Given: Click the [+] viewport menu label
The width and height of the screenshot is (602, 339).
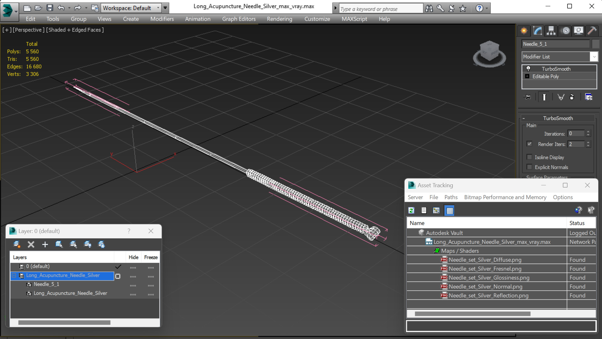Looking at the screenshot, I should pyautogui.click(x=7, y=30).
